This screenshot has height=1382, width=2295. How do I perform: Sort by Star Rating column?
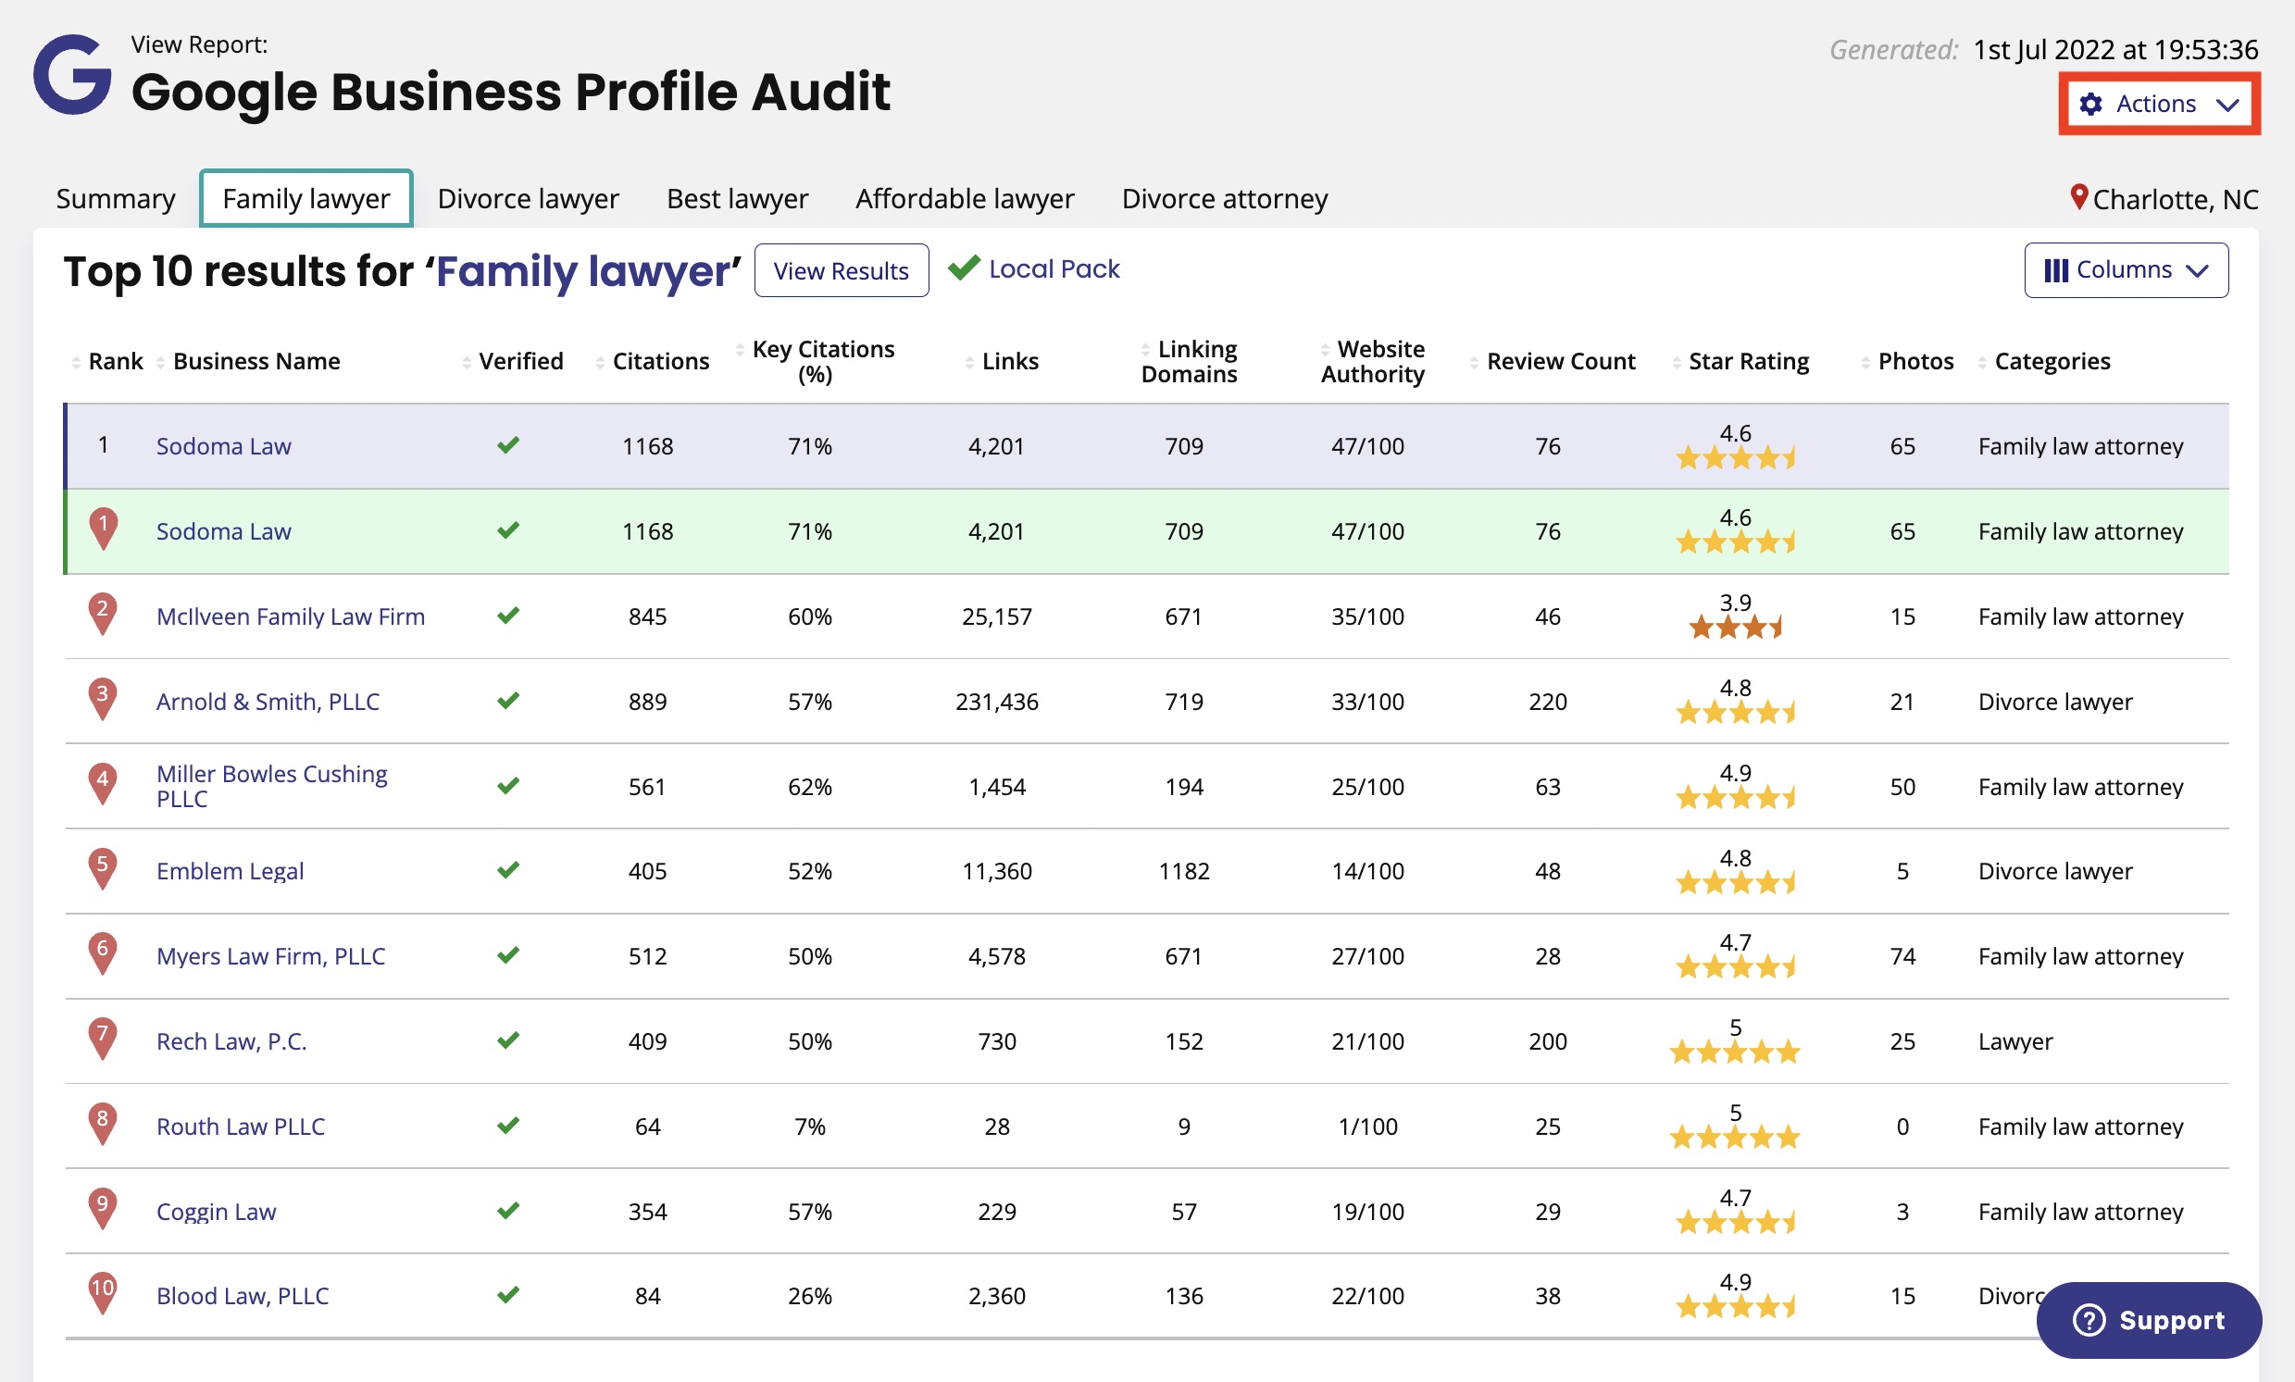click(x=1740, y=361)
